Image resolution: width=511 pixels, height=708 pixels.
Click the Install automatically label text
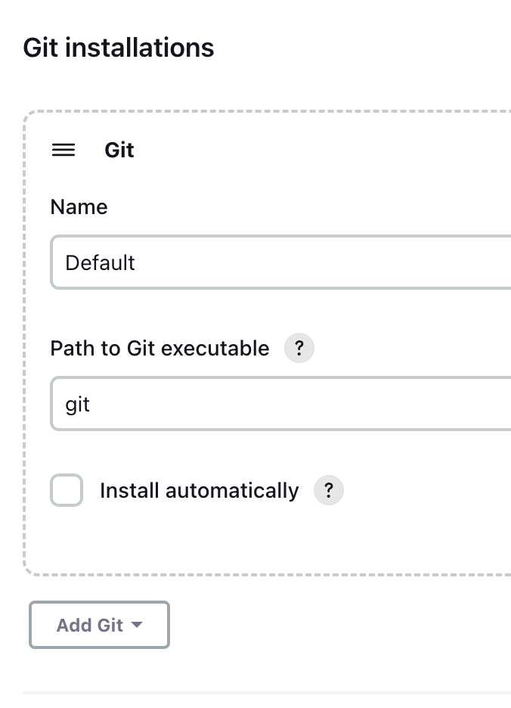click(x=199, y=491)
